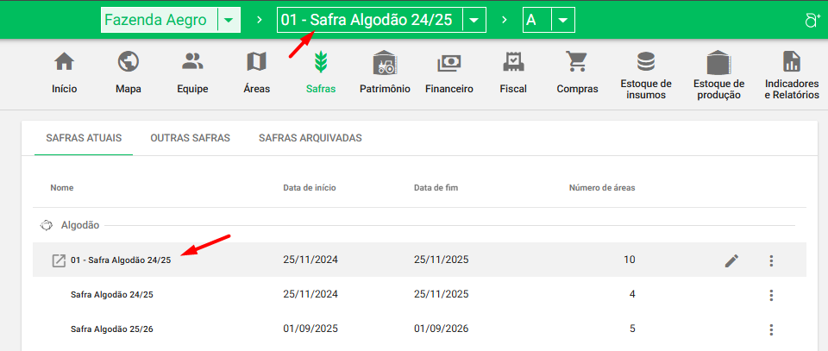Open the Safra Algodão 24/25 row

[x=112, y=294]
